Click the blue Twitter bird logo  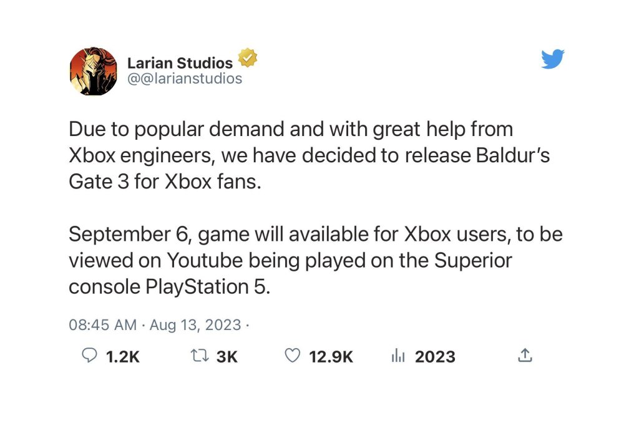(x=552, y=59)
